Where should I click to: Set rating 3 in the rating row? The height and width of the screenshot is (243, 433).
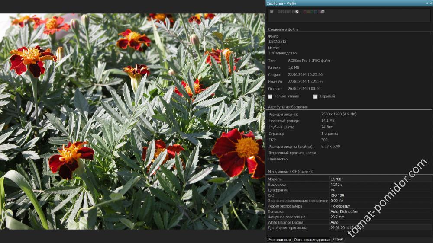[286, 12]
